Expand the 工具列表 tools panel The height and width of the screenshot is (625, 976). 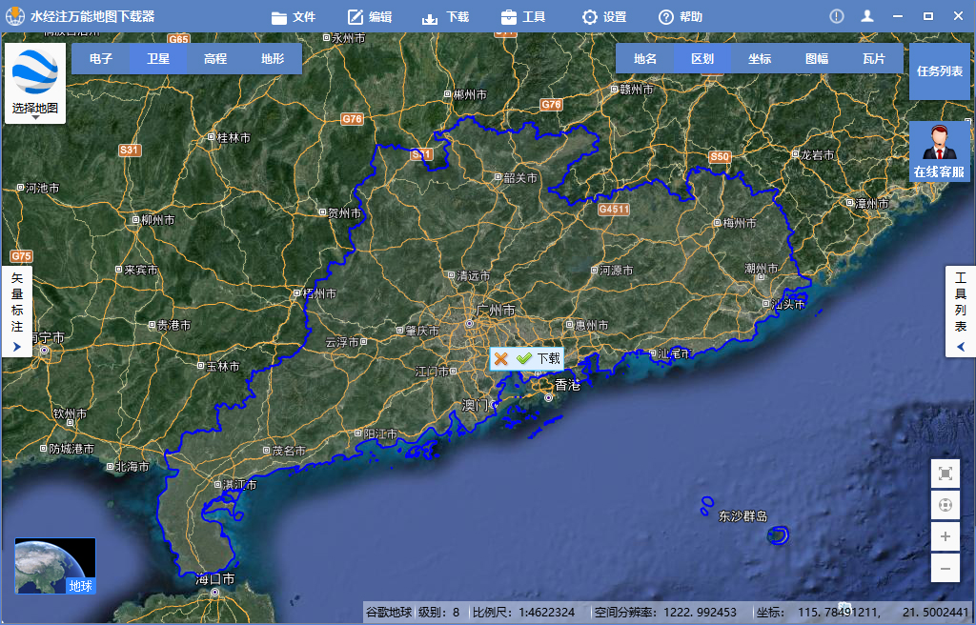coord(960,312)
